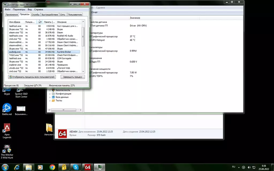Screen dimensions: 274x171
Task: Open the Безымянн... desktop file
Action: [21, 110]
